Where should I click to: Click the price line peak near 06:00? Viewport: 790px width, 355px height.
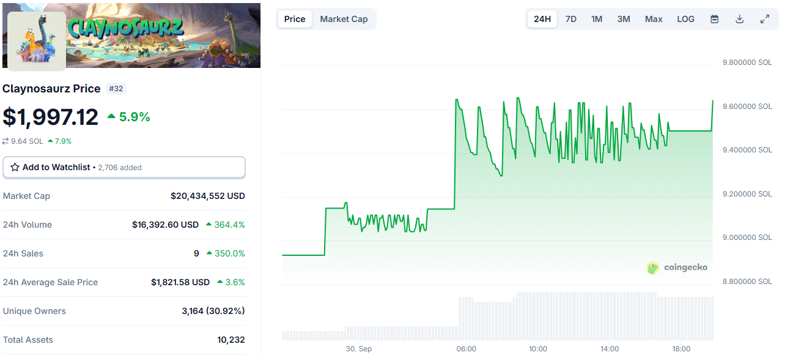[x=456, y=100]
